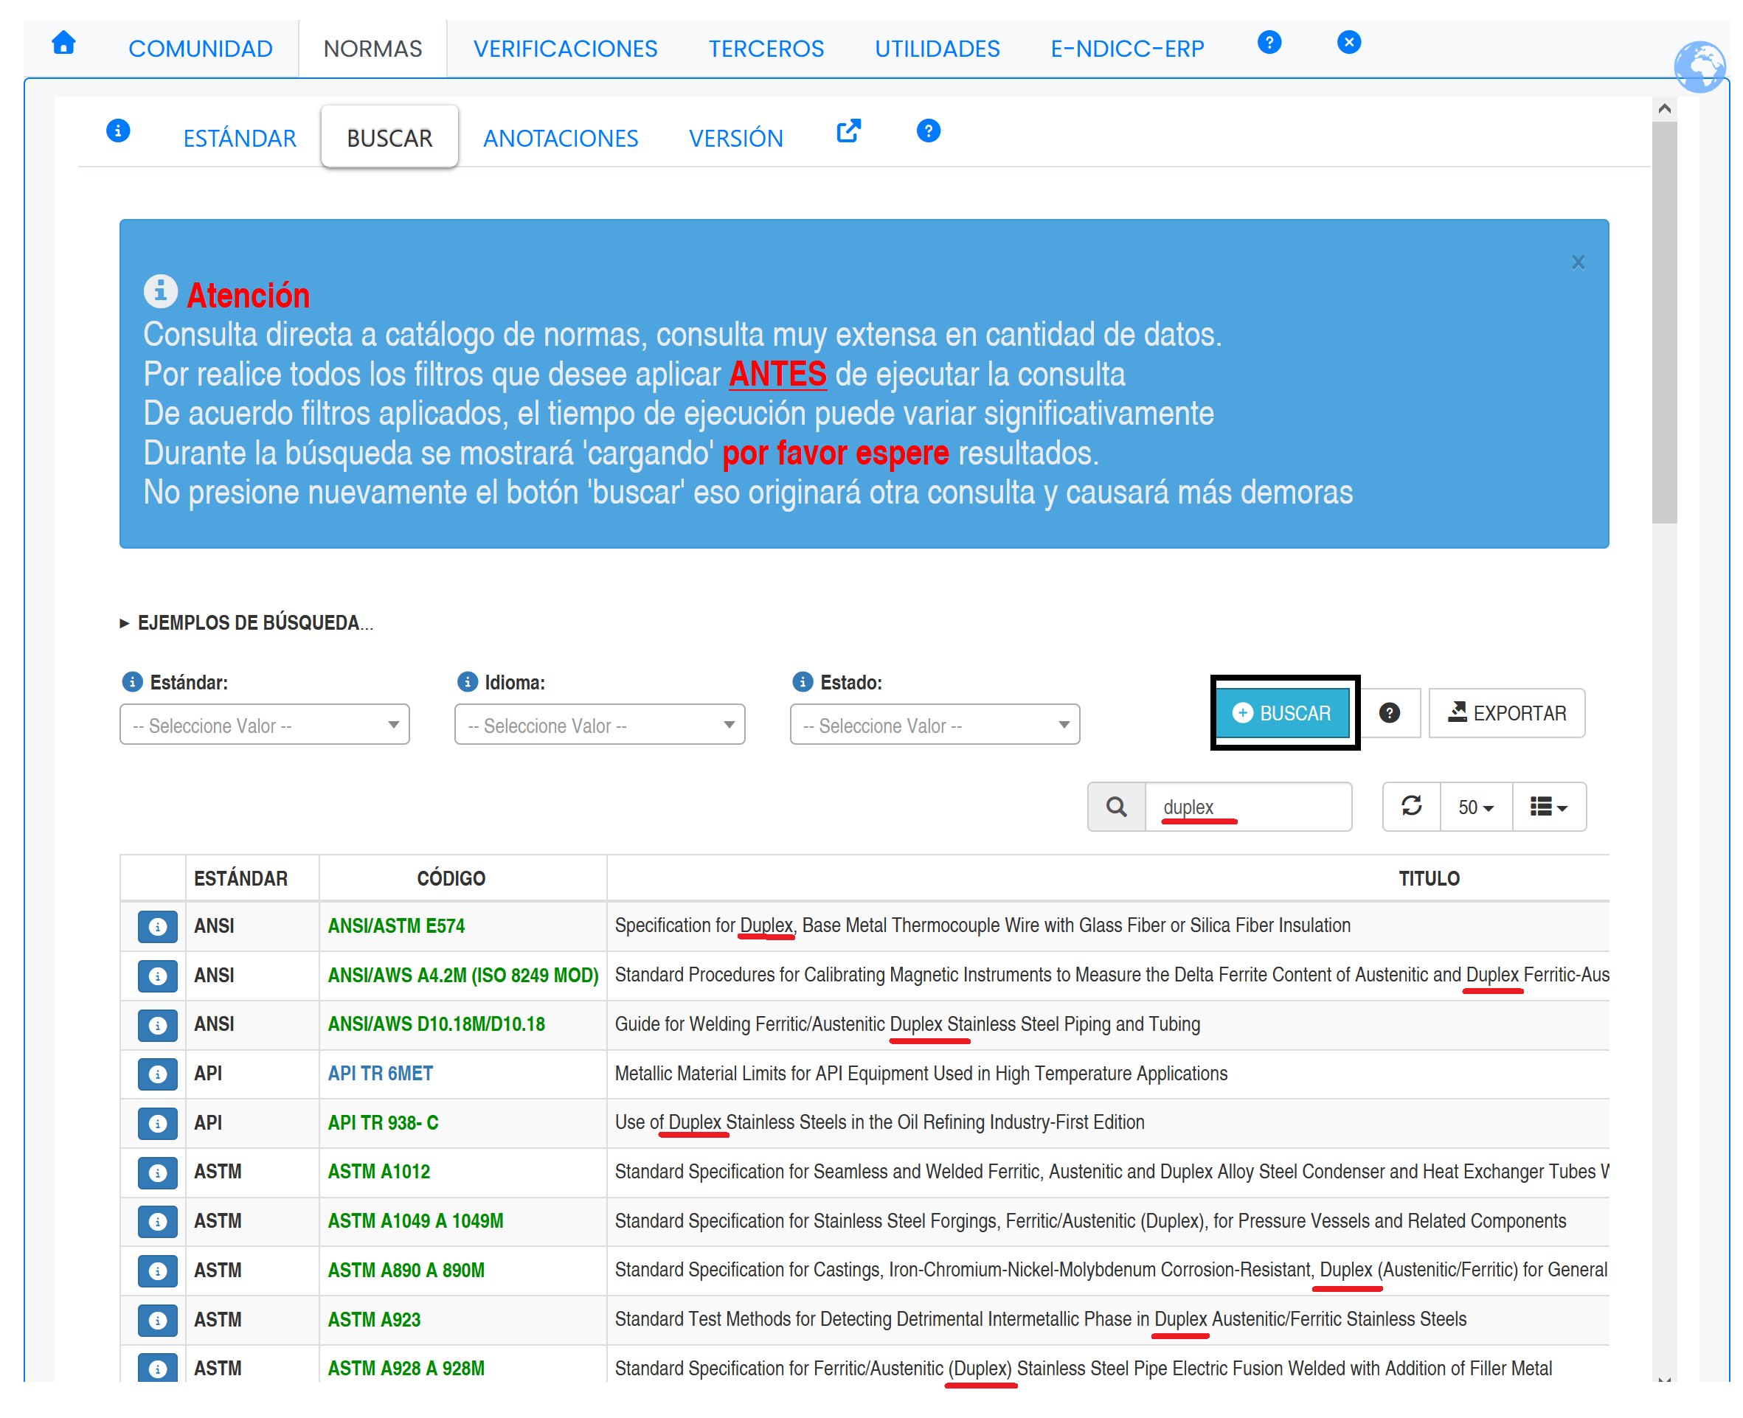Screen dimensions: 1743x1418
Task: Click the external link icon beside VERSIÓN
Action: point(848,131)
